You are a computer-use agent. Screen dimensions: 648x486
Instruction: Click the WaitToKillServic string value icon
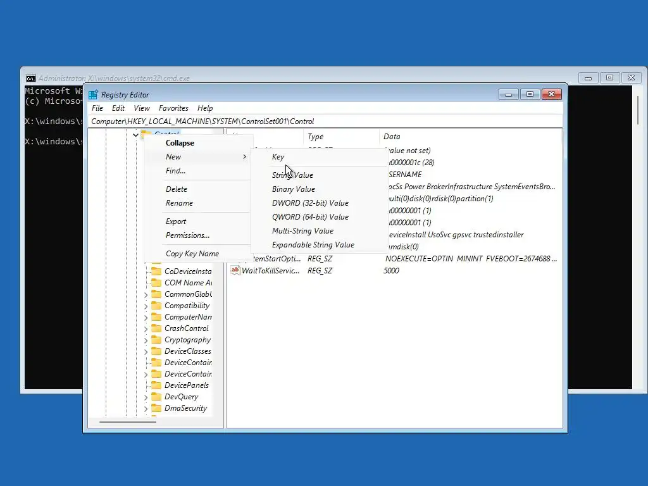[235, 270]
